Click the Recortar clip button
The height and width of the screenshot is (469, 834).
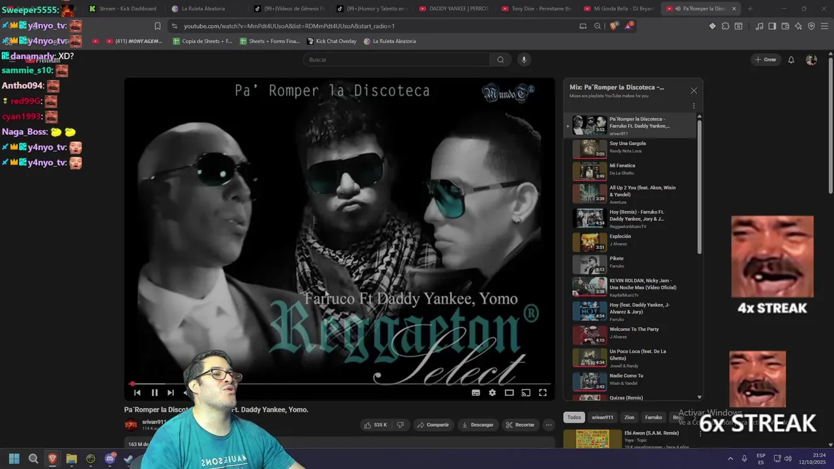(x=519, y=425)
